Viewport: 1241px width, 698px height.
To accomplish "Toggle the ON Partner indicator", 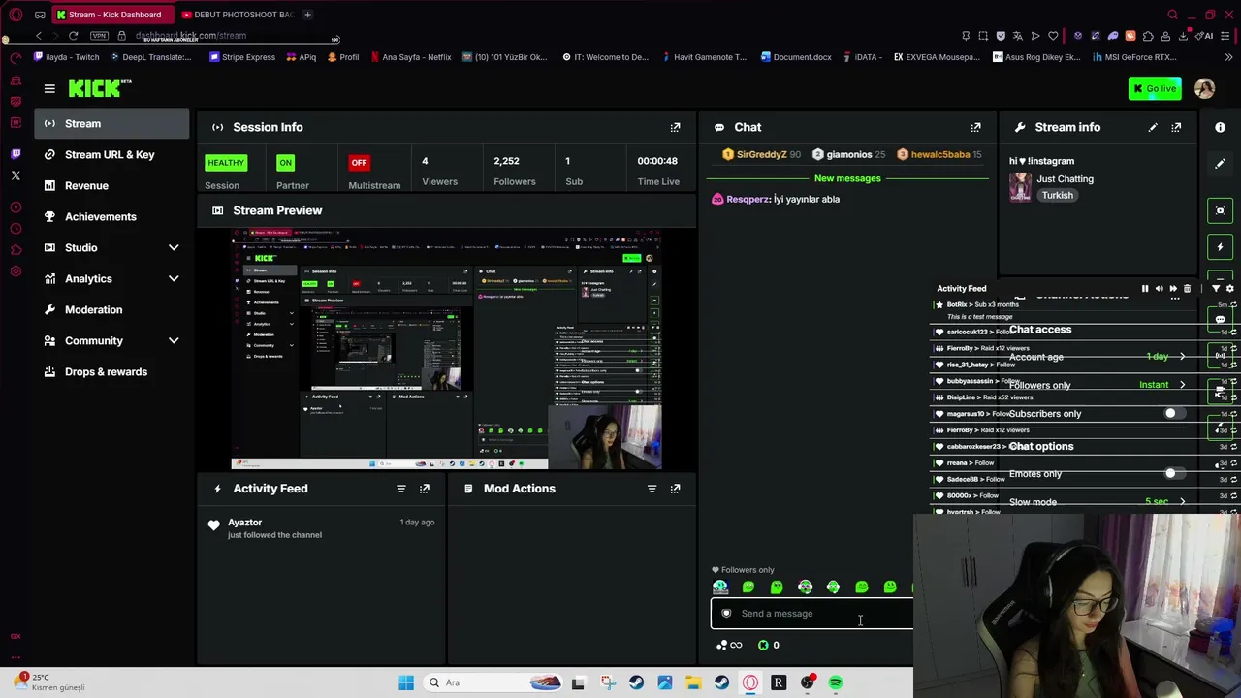I will (x=285, y=163).
